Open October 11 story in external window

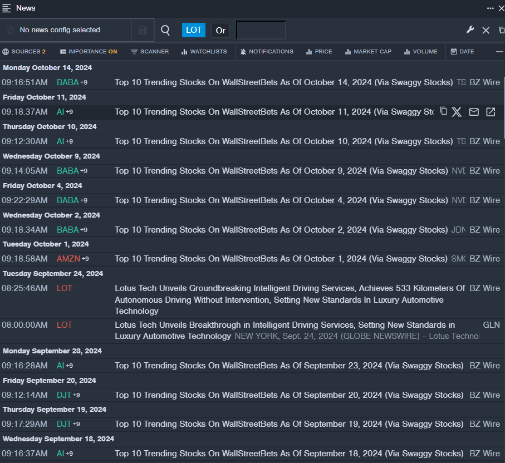pyautogui.click(x=491, y=112)
